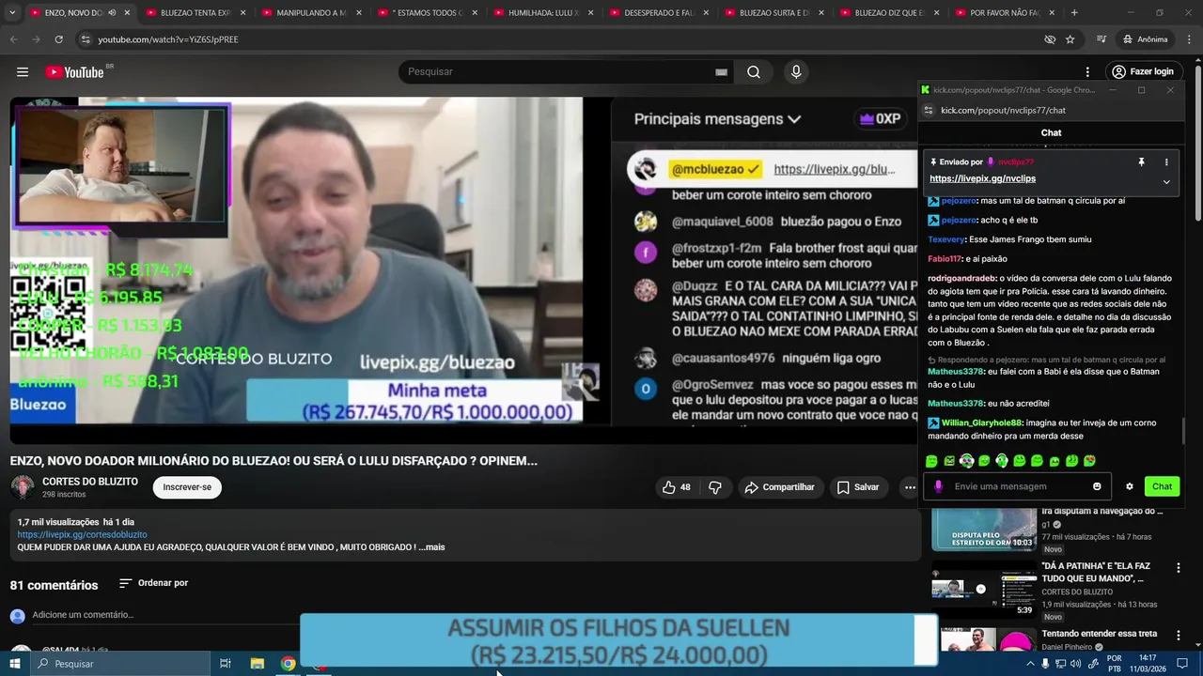Viewport: 1203px width, 676px height.
Task: View site info in Kick popout window
Action: click(x=929, y=110)
